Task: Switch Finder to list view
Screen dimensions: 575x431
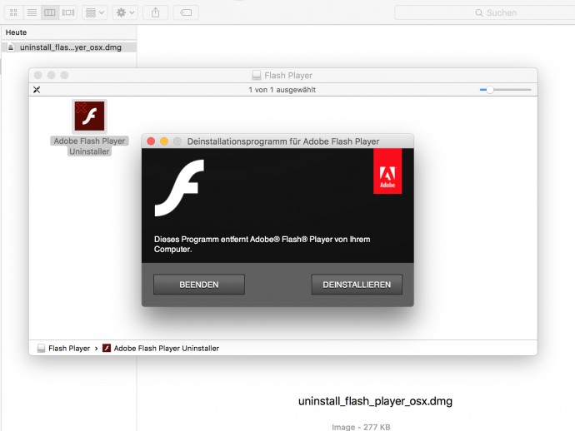Action: click(x=32, y=12)
